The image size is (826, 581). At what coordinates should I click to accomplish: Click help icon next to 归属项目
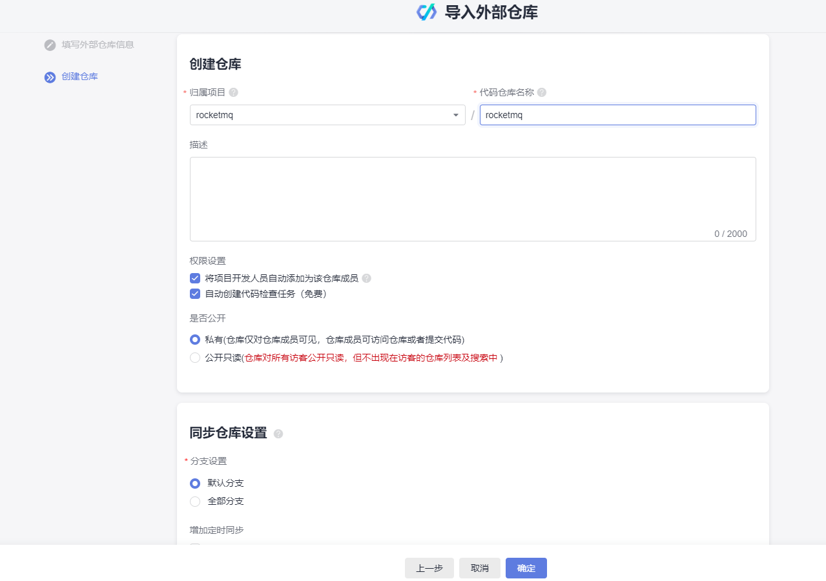[x=234, y=92]
